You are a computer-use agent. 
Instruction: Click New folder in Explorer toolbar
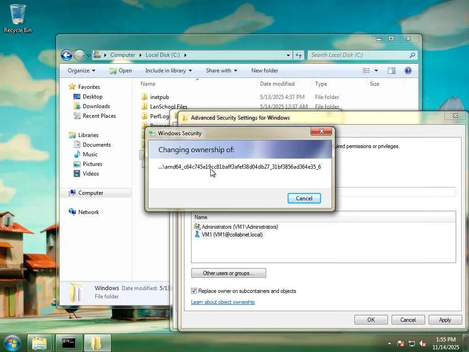[265, 71]
